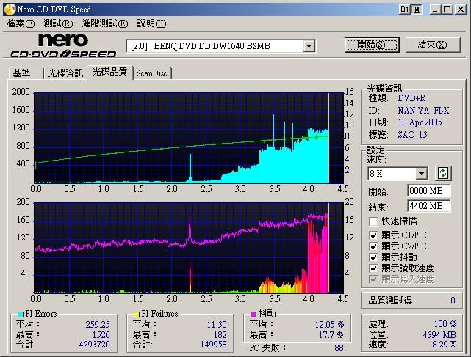Image resolution: width=471 pixels, height=357 pixels.
Task: Click the magenta jitter legend swatch
Action: click(x=254, y=314)
